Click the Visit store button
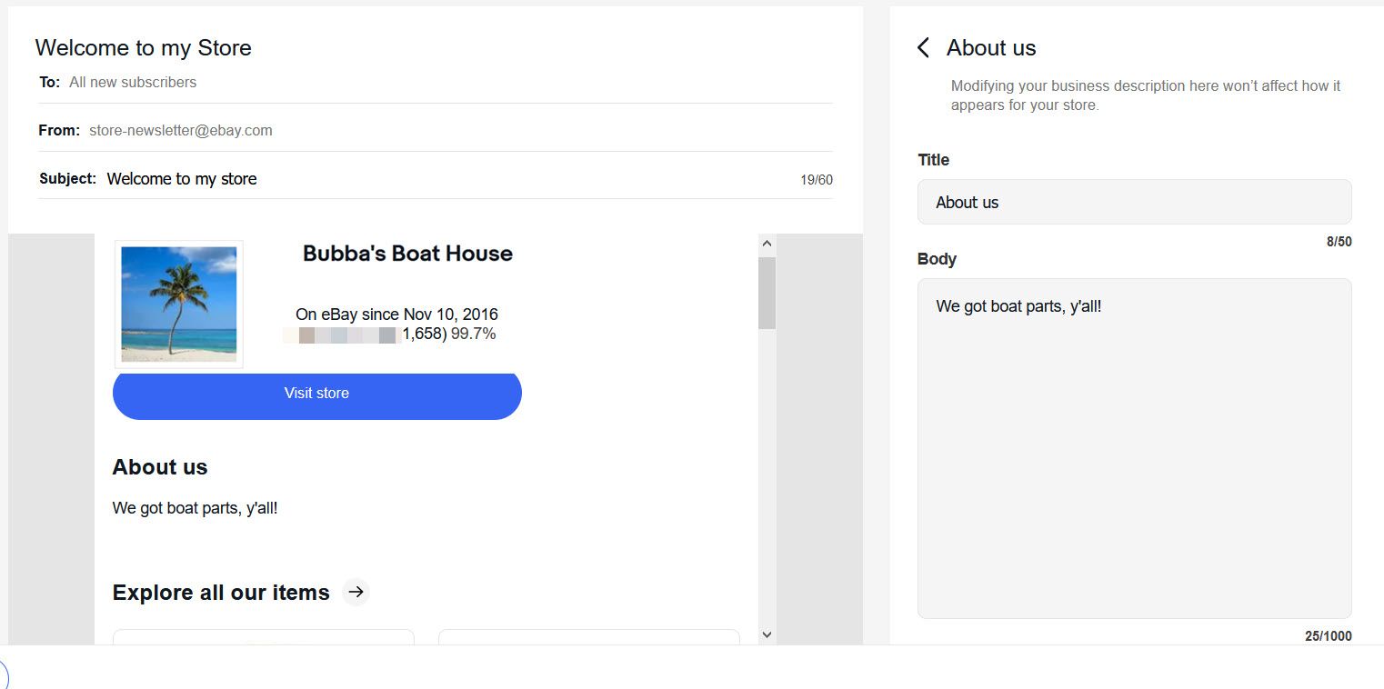Image resolution: width=1384 pixels, height=689 pixels. pos(316,394)
